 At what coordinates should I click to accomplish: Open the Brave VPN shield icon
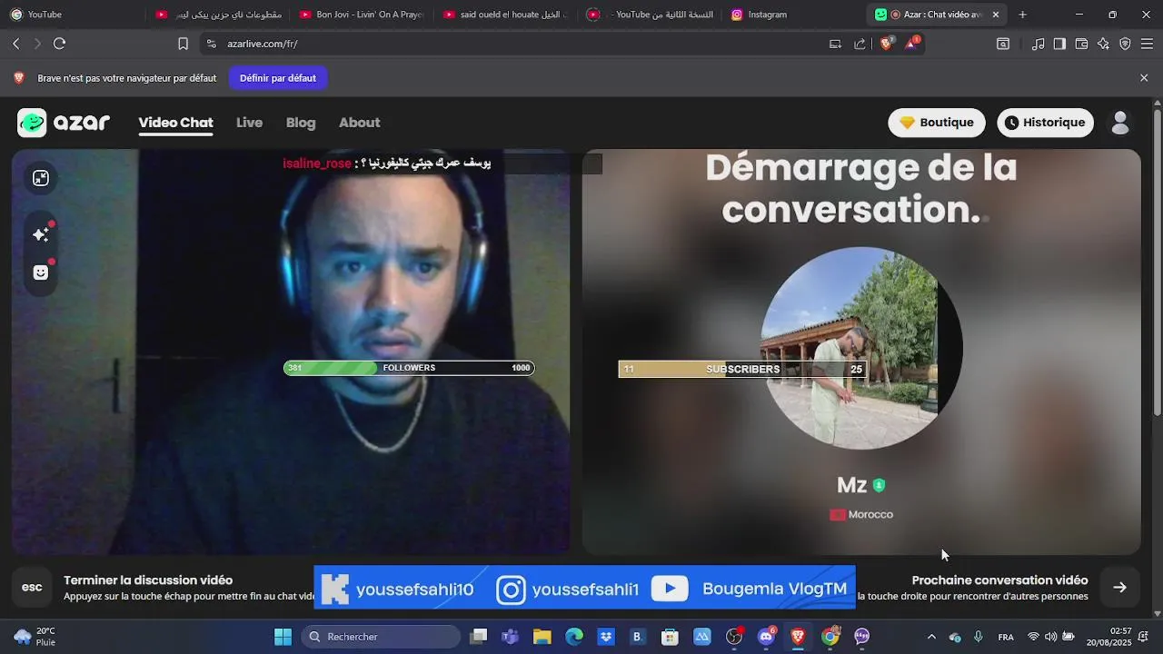[x=1125, y=44]
